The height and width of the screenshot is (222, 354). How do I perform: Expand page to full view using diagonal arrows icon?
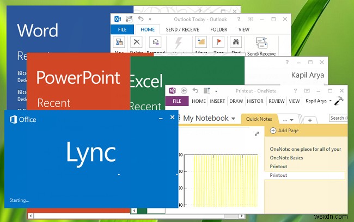tap(257, 134)
